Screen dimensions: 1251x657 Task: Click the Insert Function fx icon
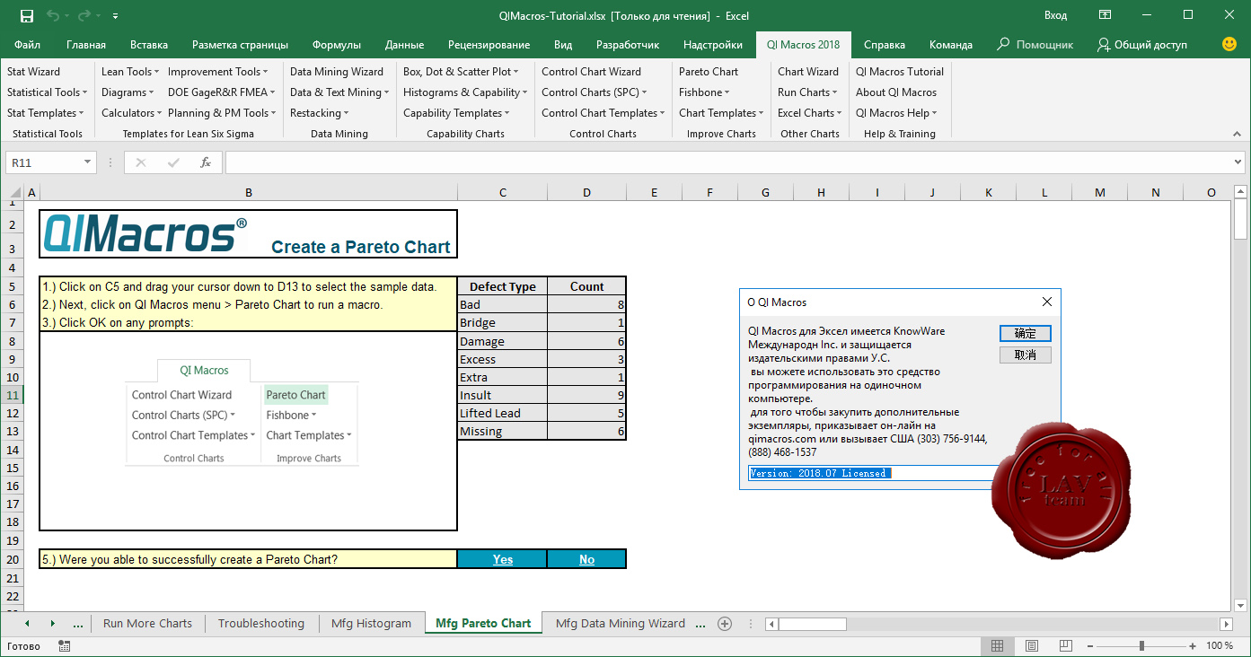click(x=206, y=162)
